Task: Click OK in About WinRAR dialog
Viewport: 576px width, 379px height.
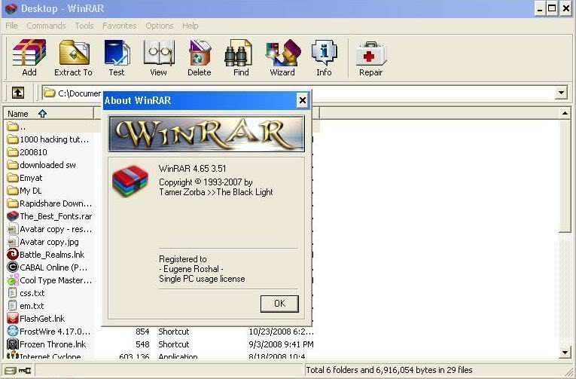Action: tap(279, 304)
